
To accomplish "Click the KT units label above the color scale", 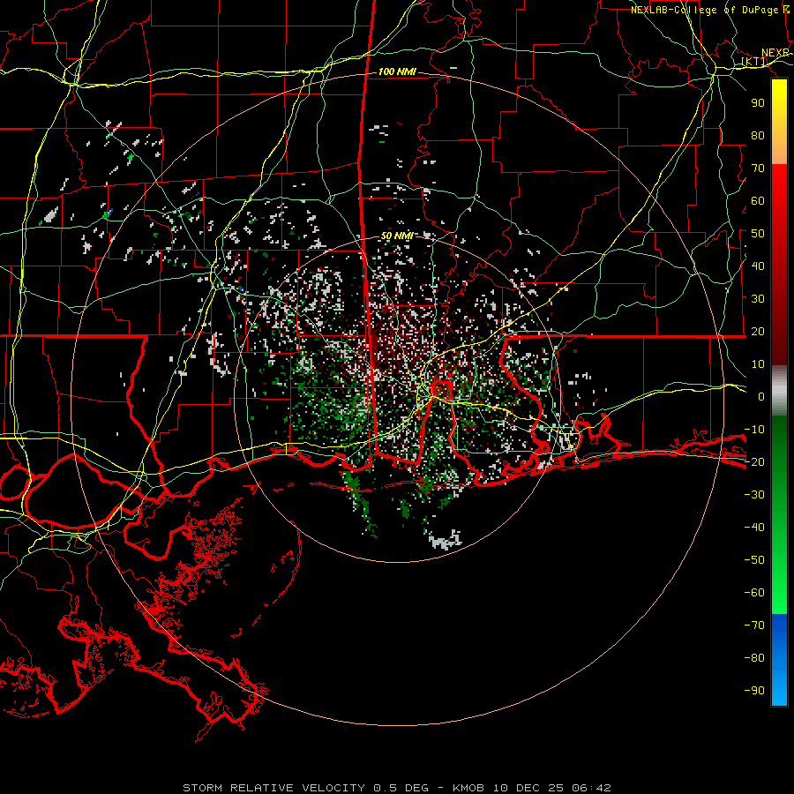I will [x=754, y=62].
